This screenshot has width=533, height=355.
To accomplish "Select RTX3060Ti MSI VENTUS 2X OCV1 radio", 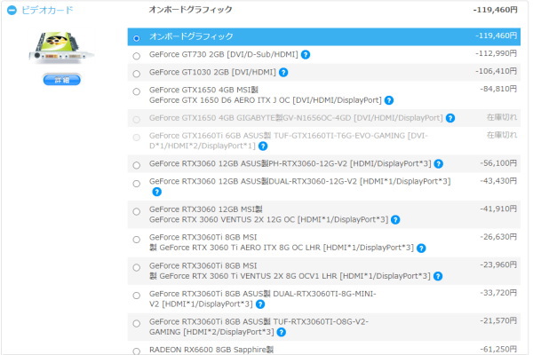I will (137, 268).
